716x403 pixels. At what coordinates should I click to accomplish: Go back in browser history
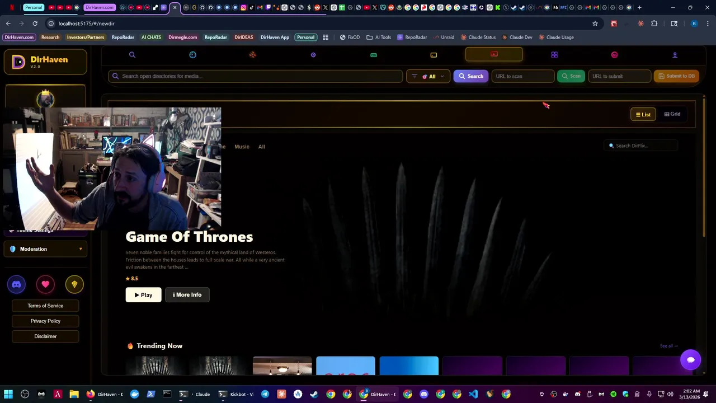click(x=8, y=24)
